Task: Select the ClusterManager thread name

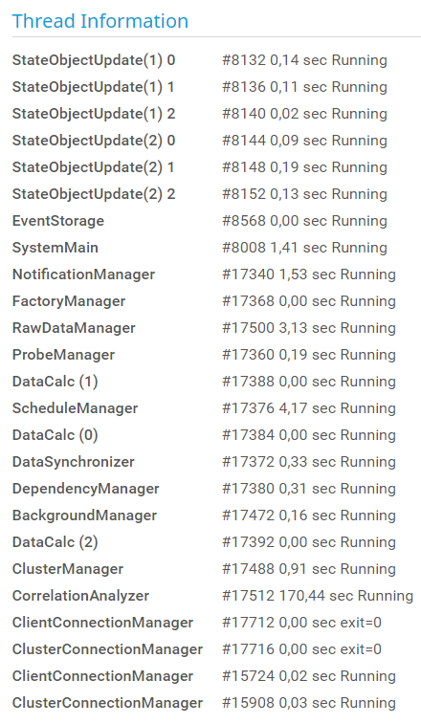Action: pyautogui.click(x=68, y=569)
